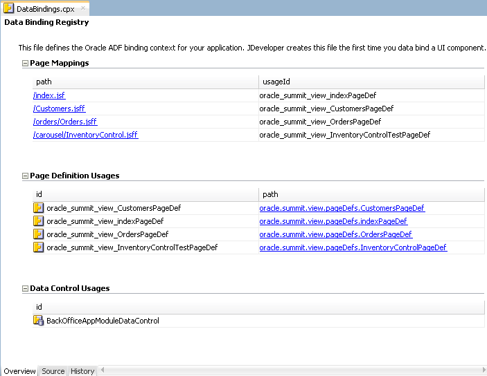Viewport: 487px width, 376px height.
Task: Click icon beside oracle_summit_view_OrdersPageDef id
Action: 39,234
